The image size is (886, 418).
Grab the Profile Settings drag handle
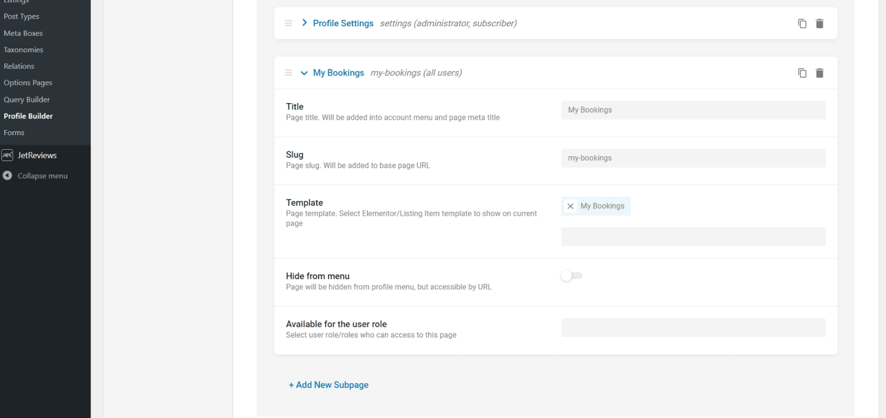point(289,23)
